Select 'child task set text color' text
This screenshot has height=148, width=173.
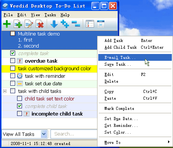[x=49, y=99]
